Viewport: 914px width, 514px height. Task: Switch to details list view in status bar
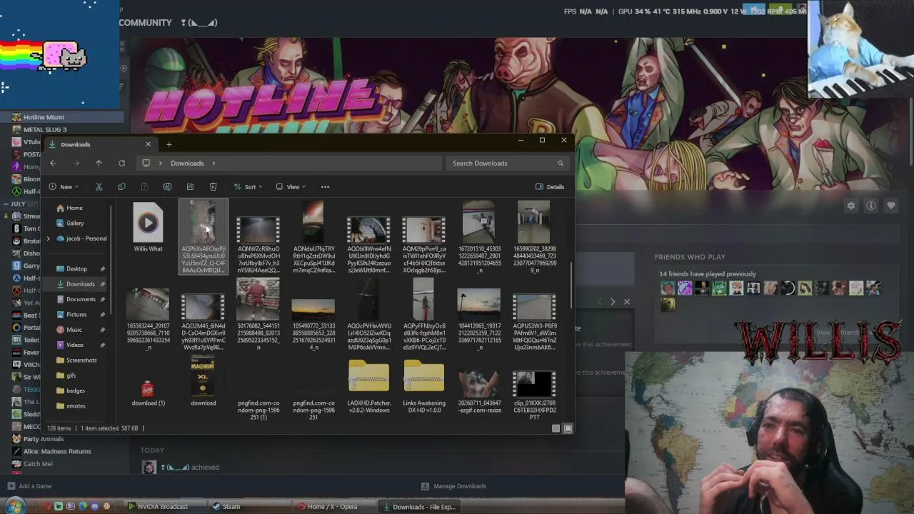[x=556, y=428]
